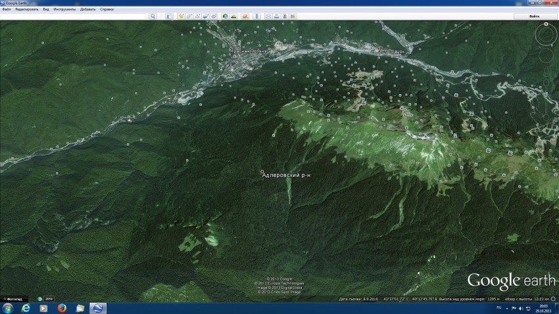The image size is (559, 314).
Task: Open the Инструменты menu
Action: (64, 9)
